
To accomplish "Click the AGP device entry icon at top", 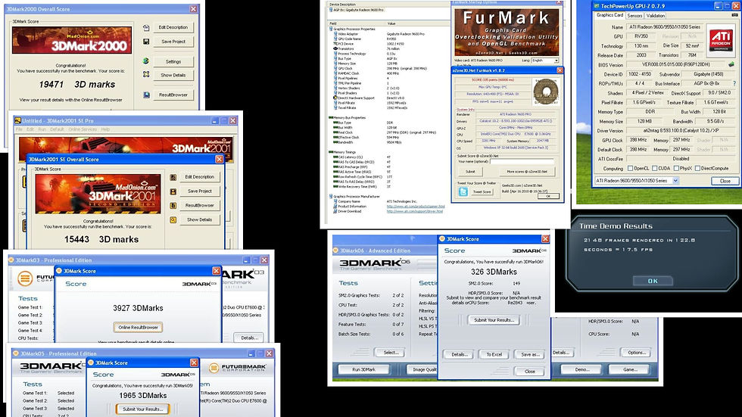I will (x=331, y=9).
